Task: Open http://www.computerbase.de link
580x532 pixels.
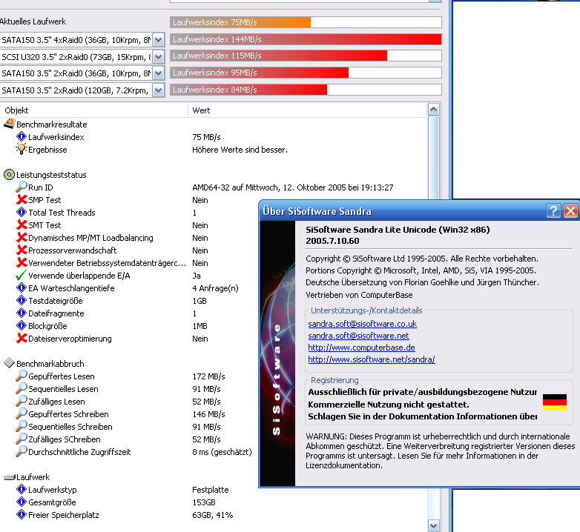Action: pos(361,348)
